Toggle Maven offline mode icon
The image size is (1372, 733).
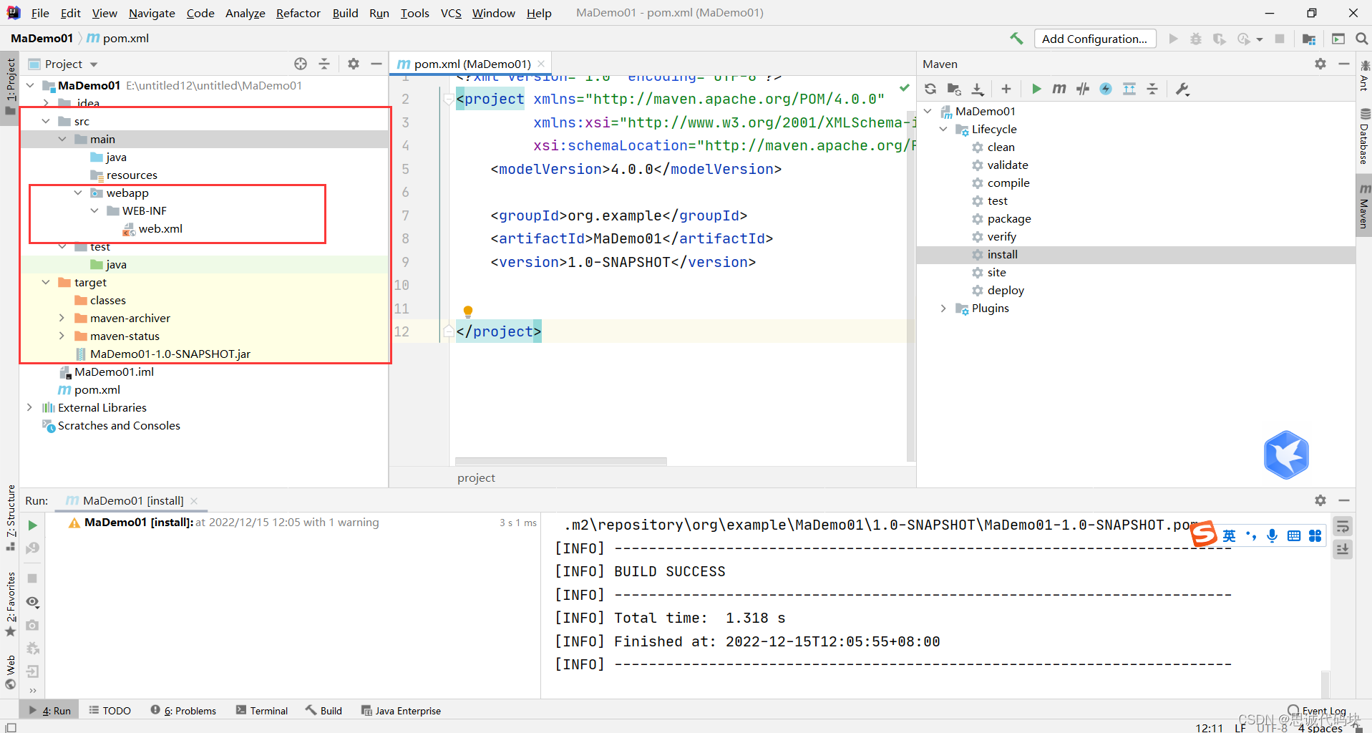pyautogui.click(x=1083, y=89)
